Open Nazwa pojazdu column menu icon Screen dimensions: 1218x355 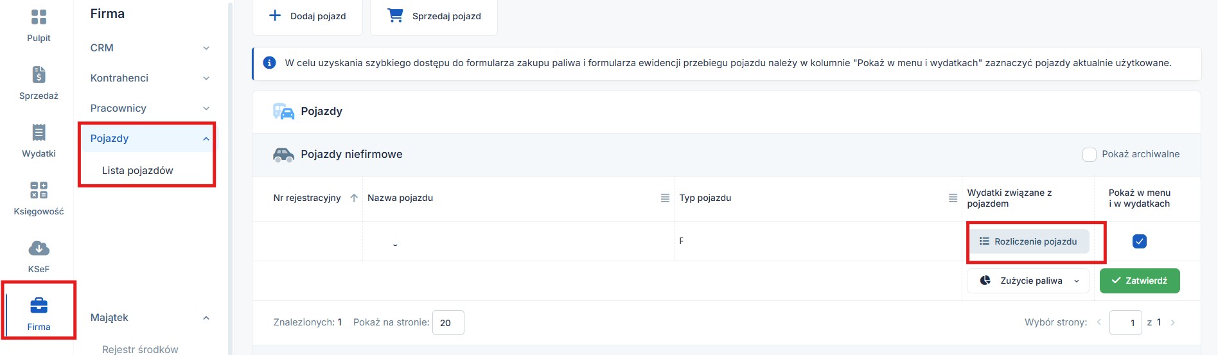tap(665, 198)
